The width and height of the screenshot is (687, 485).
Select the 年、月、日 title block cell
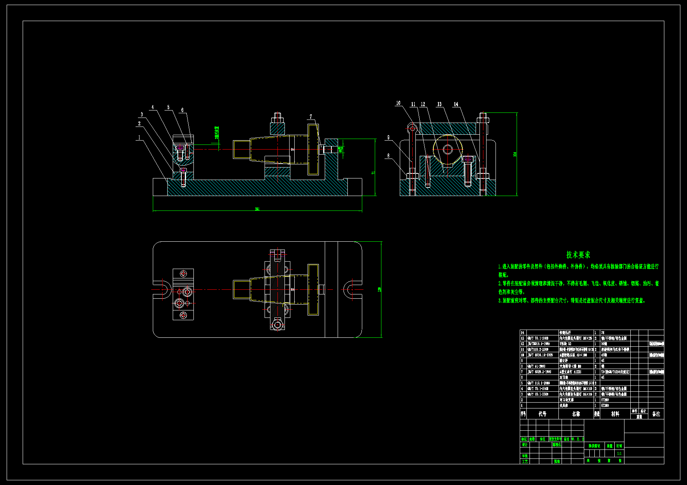tap(578, 439)
